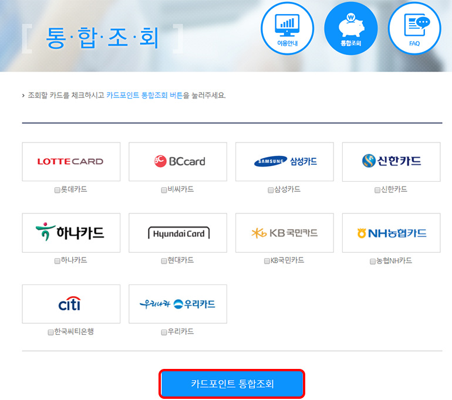452x400 pixels.
Task: Click the 우리카드 logo tile
Action: (178, 304)
